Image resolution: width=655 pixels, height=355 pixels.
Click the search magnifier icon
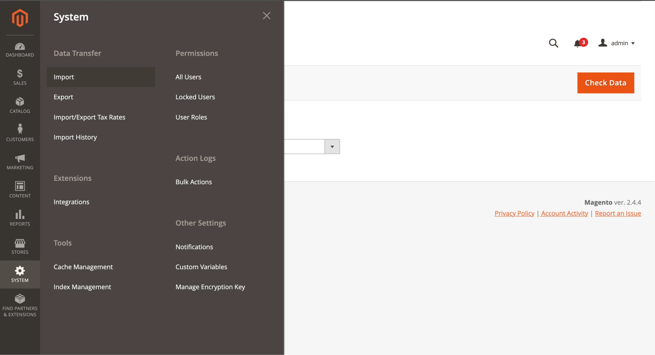click(553, 43)
